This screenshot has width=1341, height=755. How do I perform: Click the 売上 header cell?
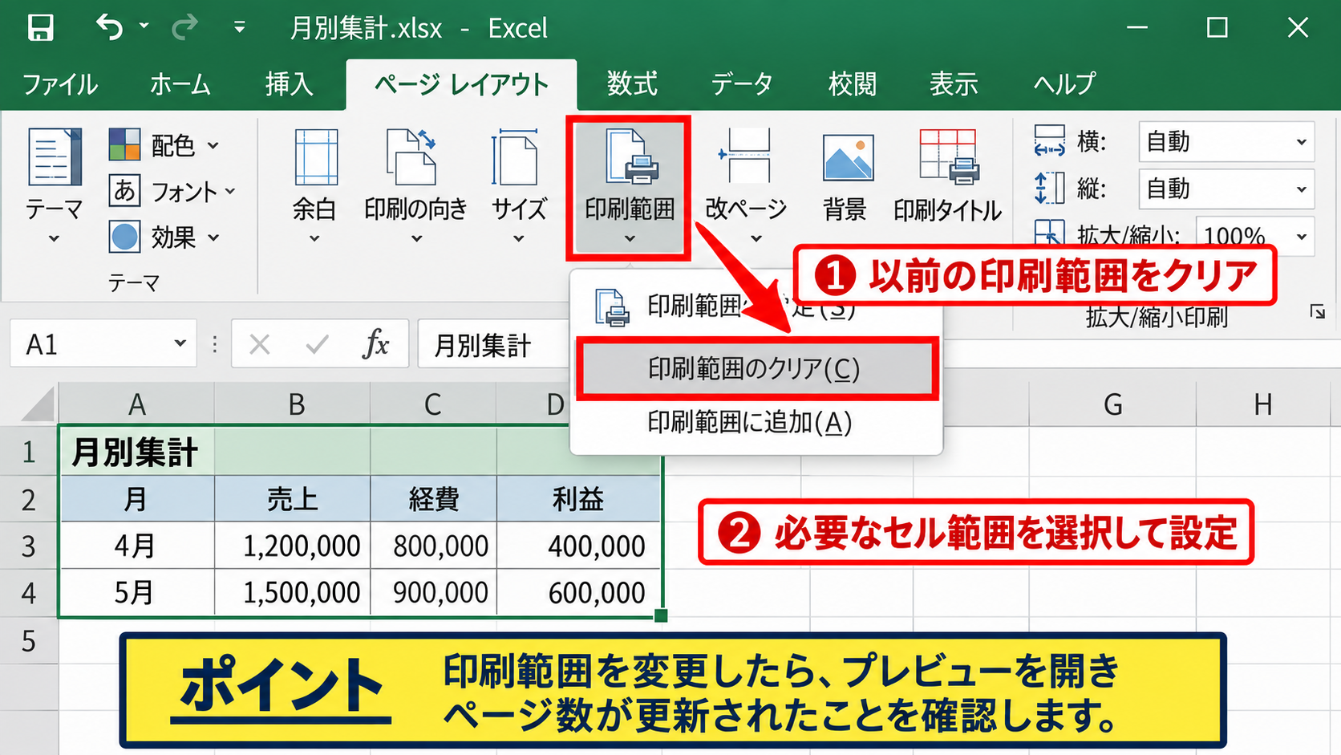(x=293, y=499)
